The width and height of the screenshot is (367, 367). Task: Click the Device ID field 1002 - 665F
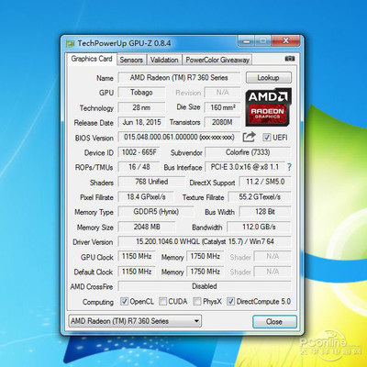click(139, 152)
